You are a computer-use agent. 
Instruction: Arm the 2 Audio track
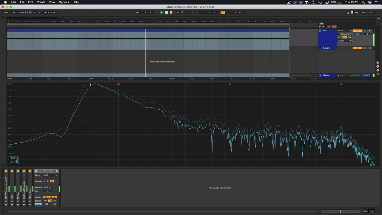coord(370,48)
